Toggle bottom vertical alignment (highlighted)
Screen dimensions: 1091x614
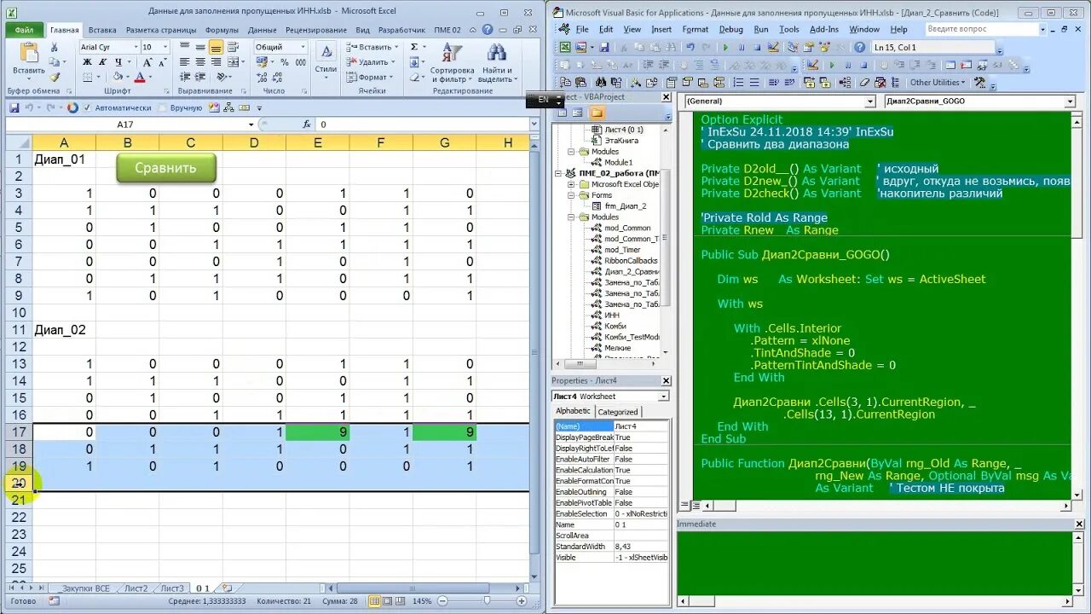coord(216,48)
